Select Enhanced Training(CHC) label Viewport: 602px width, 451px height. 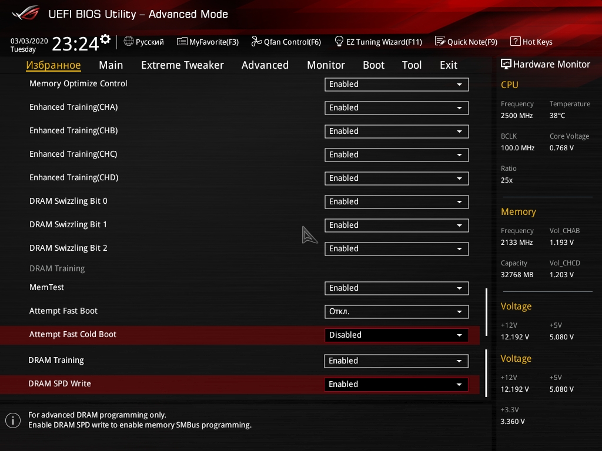point(73,154)
